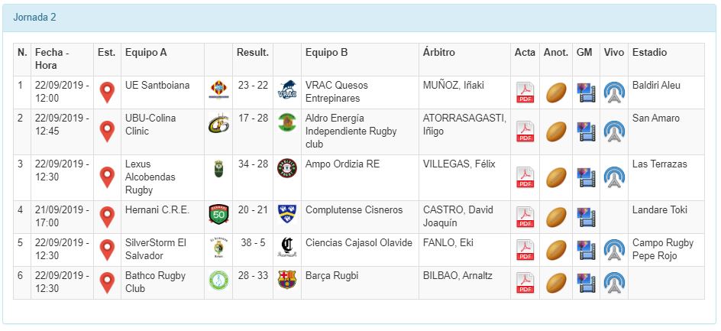Click the map pin for UBU-Colina Clinic match

pyautogui.click(x=108, y=131)
